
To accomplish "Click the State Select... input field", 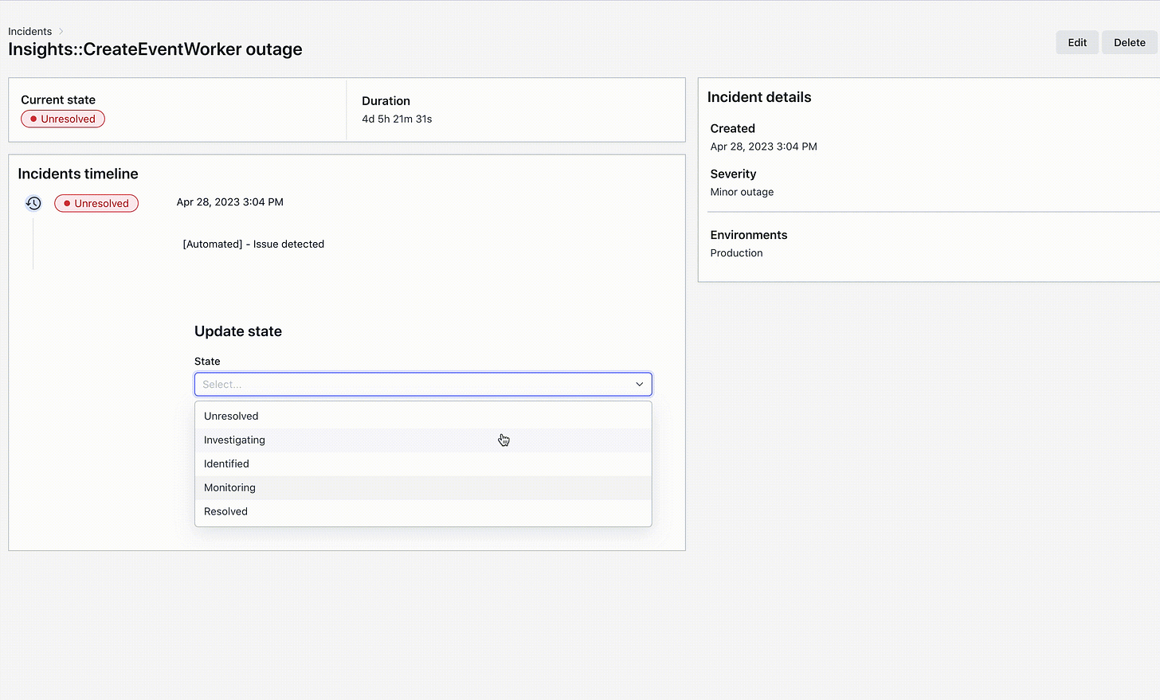I will (423, 385).
